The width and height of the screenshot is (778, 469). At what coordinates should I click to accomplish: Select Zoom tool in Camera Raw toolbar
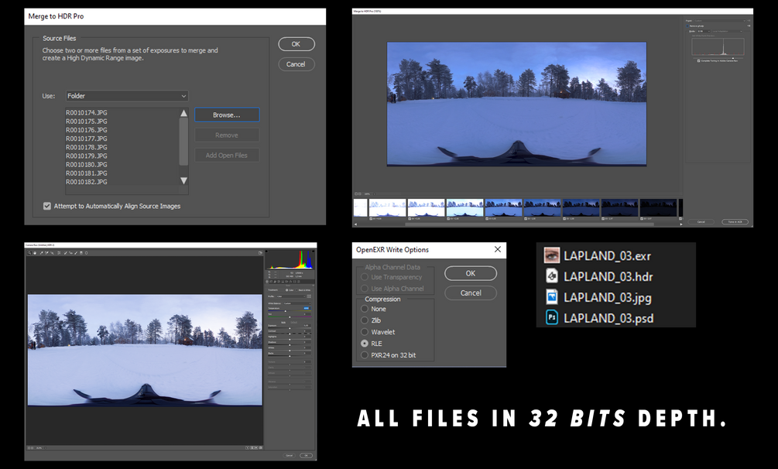tap(29, 253)
